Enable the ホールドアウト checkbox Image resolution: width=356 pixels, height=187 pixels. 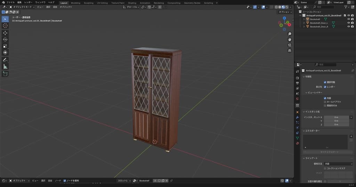pos(325,102)
